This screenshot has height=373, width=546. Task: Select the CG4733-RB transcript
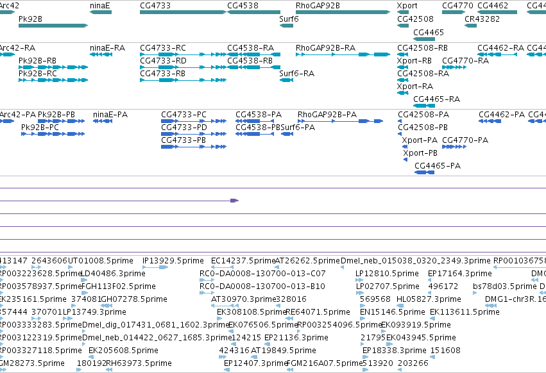(x=183, y=80)
